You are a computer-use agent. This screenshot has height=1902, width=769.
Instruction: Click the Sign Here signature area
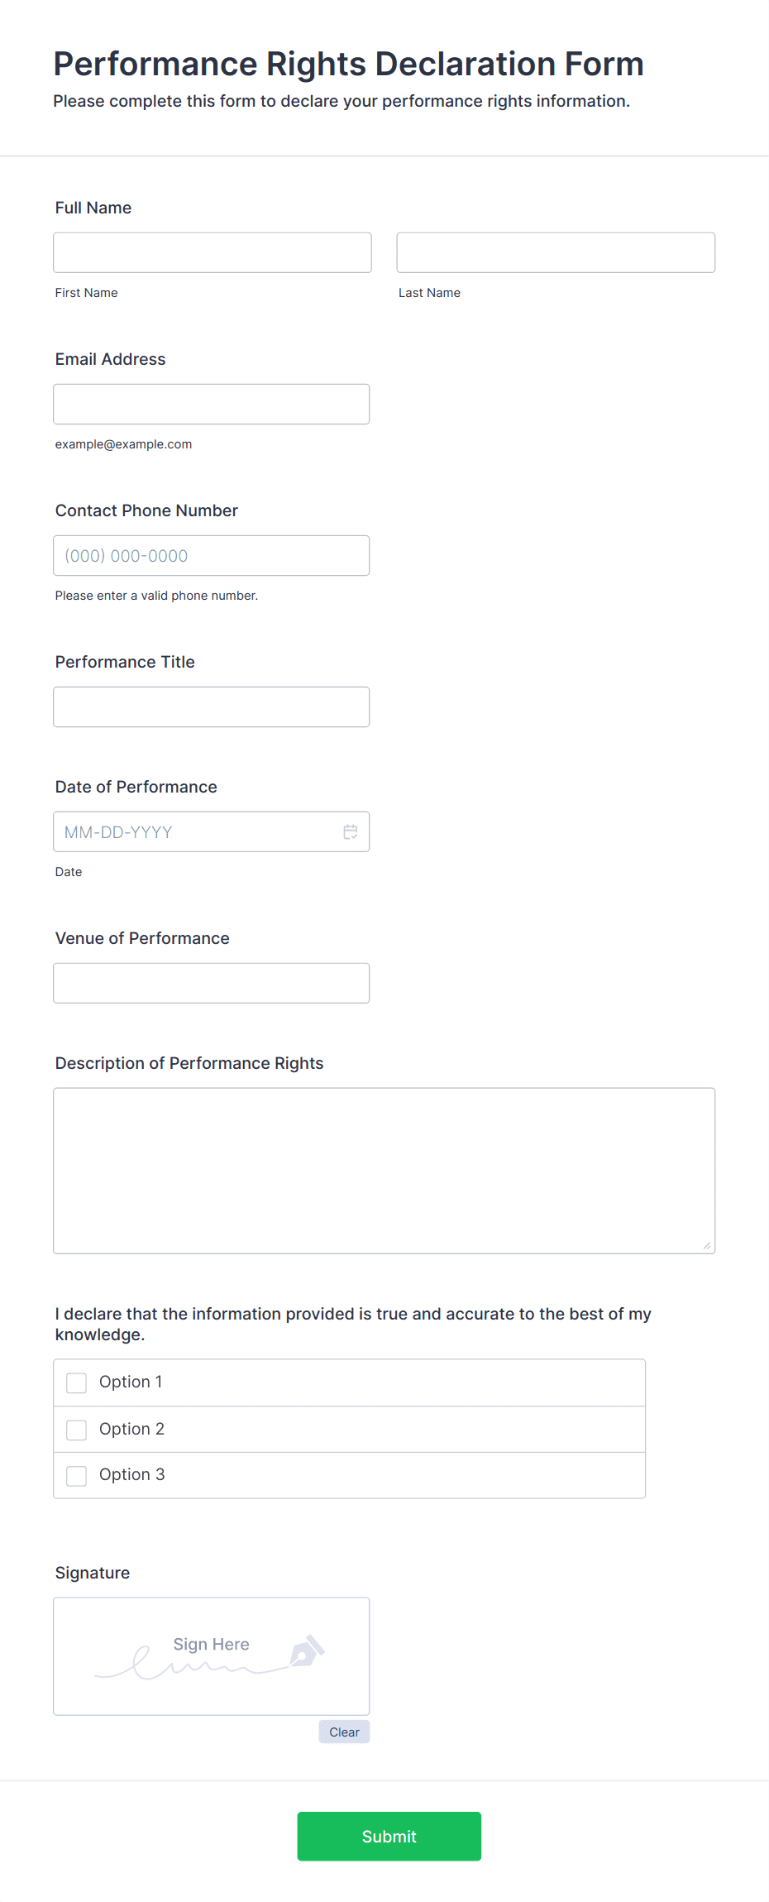(212, 1655)
